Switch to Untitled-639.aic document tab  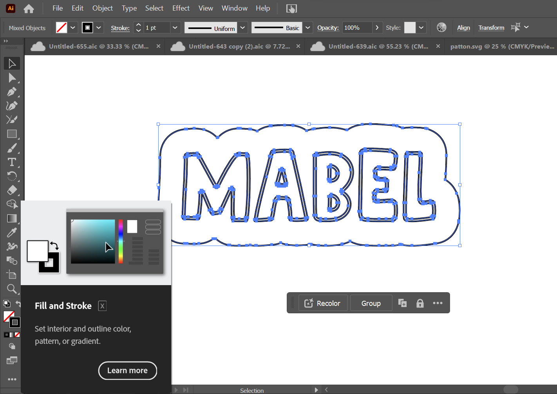click(x=378, y=46)
